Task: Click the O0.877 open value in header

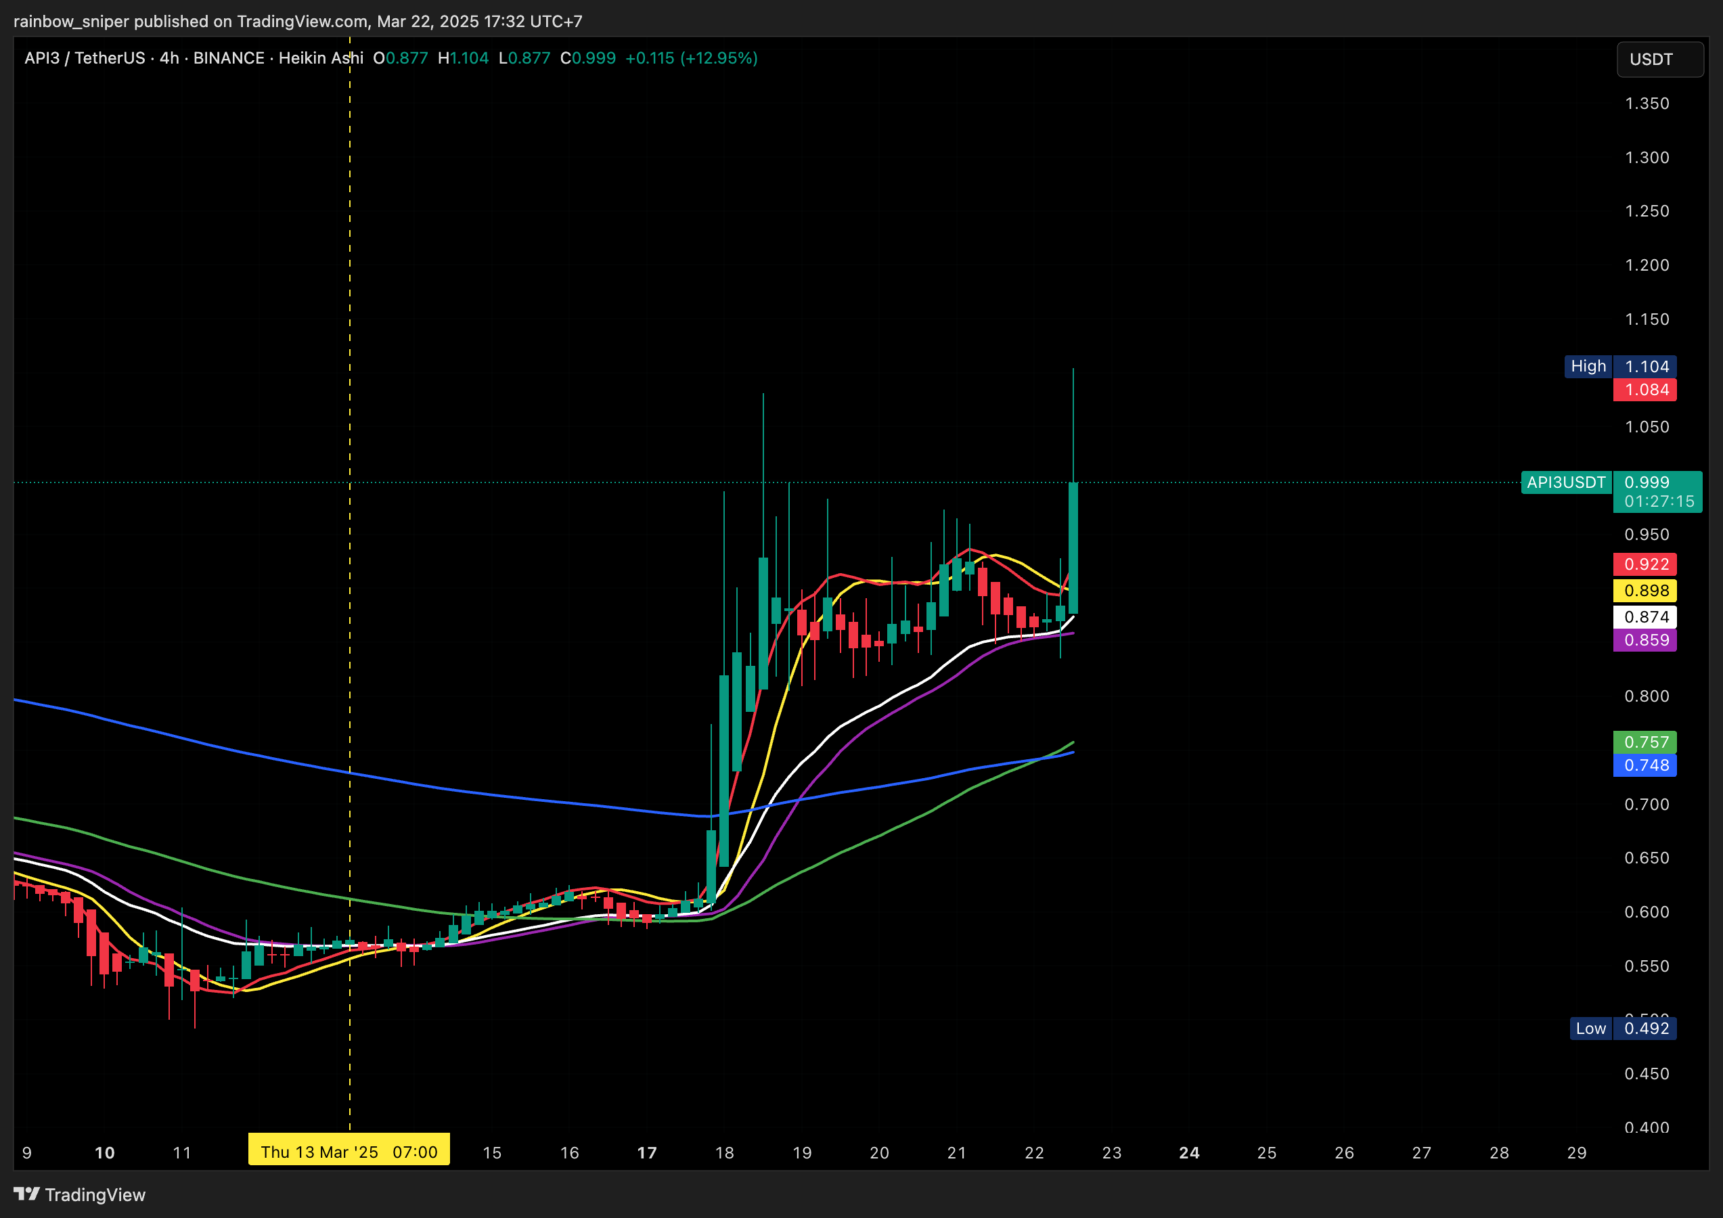Action: [401, 58]
